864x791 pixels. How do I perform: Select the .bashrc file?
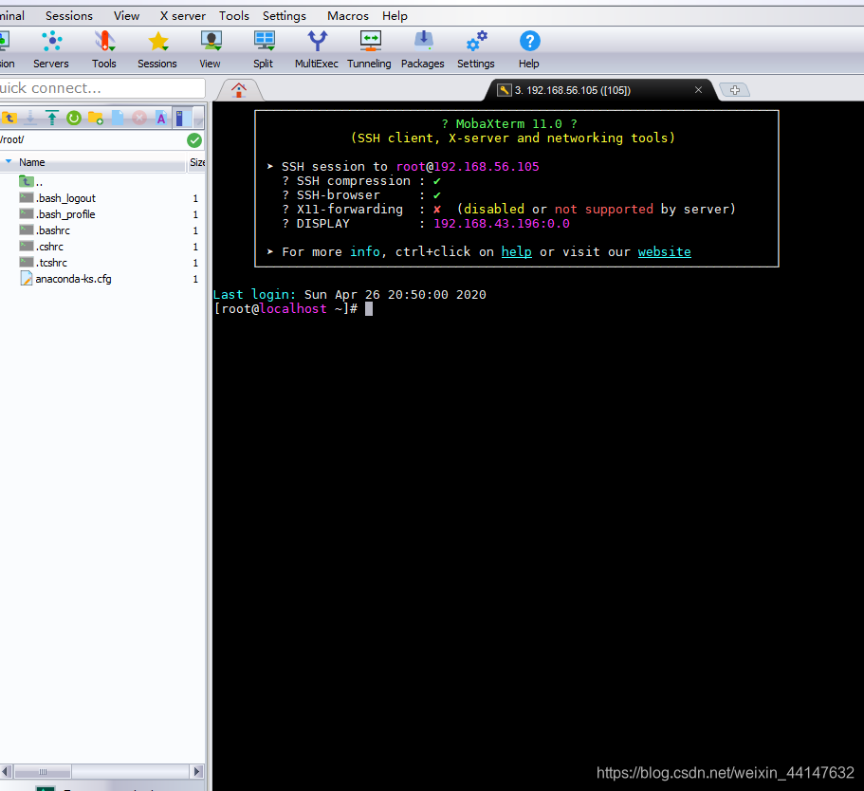point(102,230)
